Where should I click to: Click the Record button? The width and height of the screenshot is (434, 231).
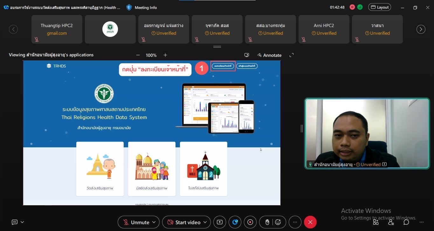pyautogui.click(x=250, y=222)
